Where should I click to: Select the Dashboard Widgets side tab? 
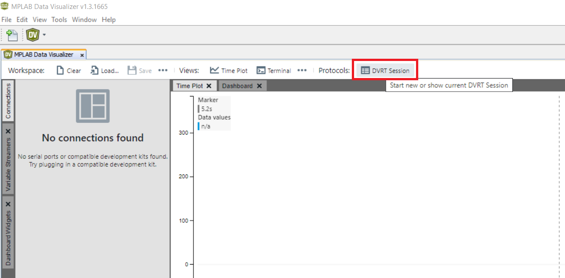tap(8, 238)
